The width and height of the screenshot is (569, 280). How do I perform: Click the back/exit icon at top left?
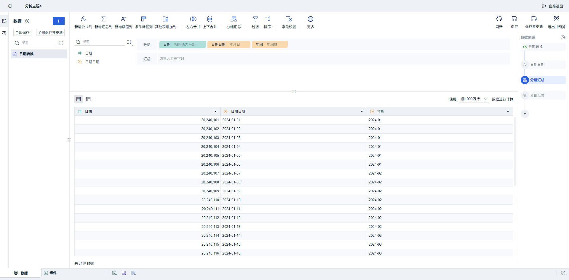(x=9, y=6)
